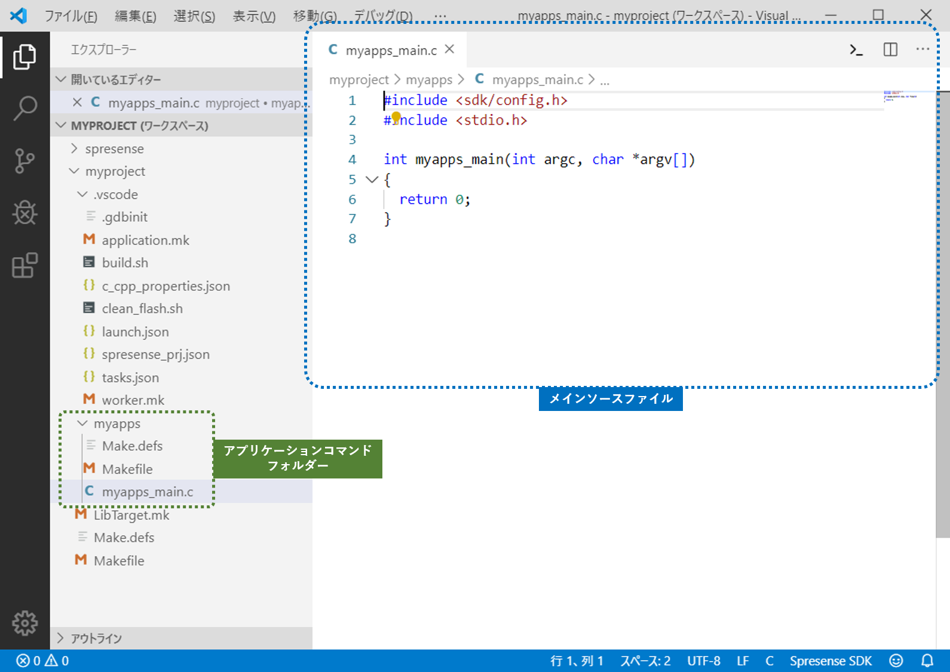Close the myapps_main.c editor tab
The width and height of the screenshot is (950, 672).
[450, 50]
